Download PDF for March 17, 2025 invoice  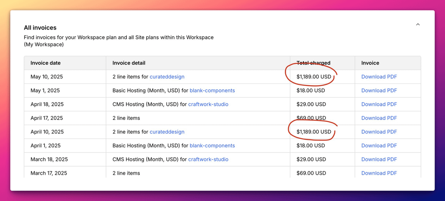[x=379, y=173]
